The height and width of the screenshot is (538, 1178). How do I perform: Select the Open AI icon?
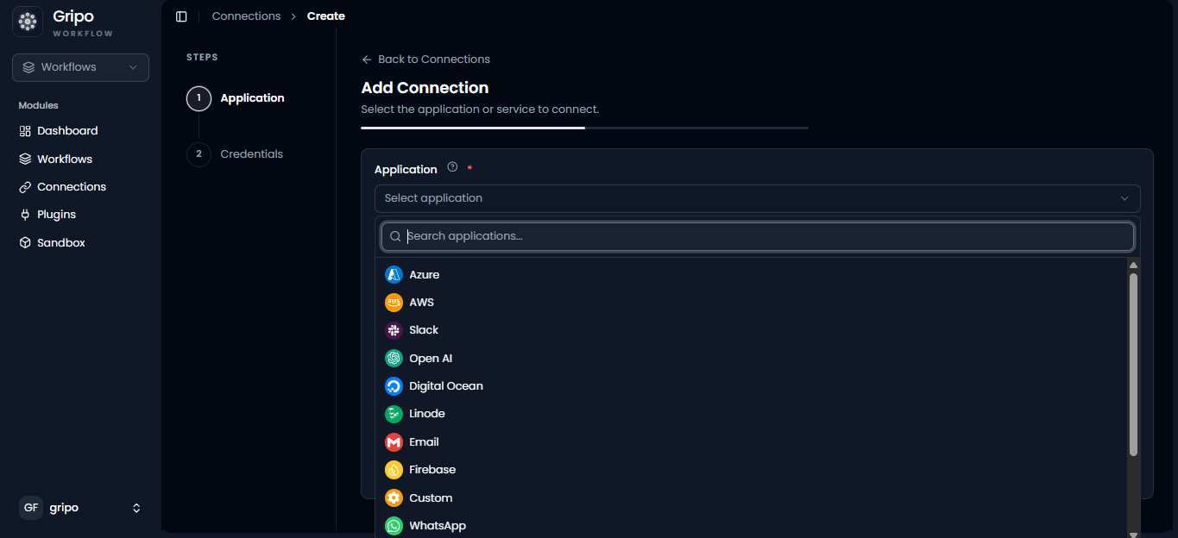pyautogui.click(x=394, y=358)
